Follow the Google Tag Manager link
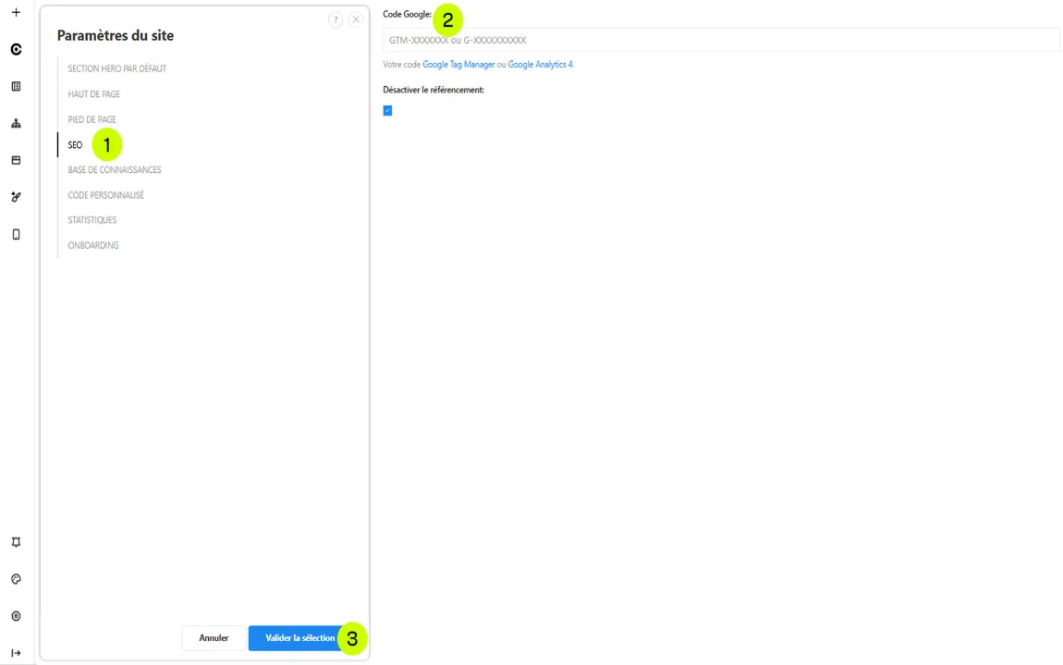 click(458, 65)
